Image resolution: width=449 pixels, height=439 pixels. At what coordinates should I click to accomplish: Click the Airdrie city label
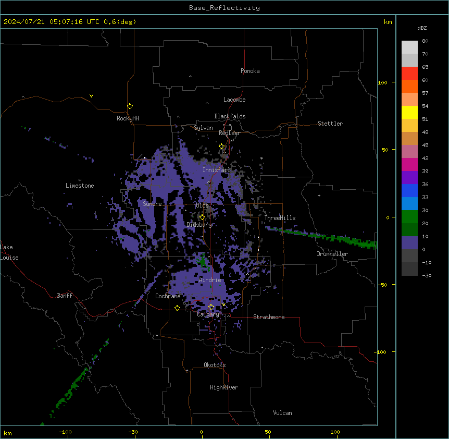[x=210, y=280]
